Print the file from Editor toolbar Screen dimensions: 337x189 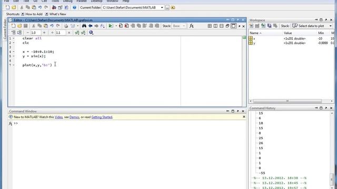[x=66, y=26]
